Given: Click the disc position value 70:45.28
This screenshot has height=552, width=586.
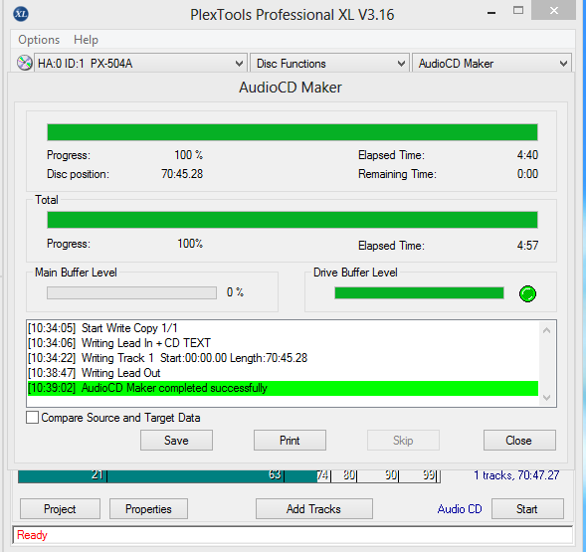Looking at the screenshot, I should pos(182,174).
